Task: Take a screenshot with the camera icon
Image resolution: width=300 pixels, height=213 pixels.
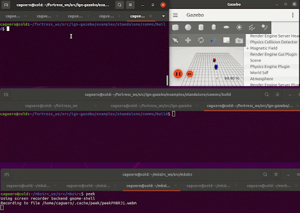Action: (x=239, y=40)
